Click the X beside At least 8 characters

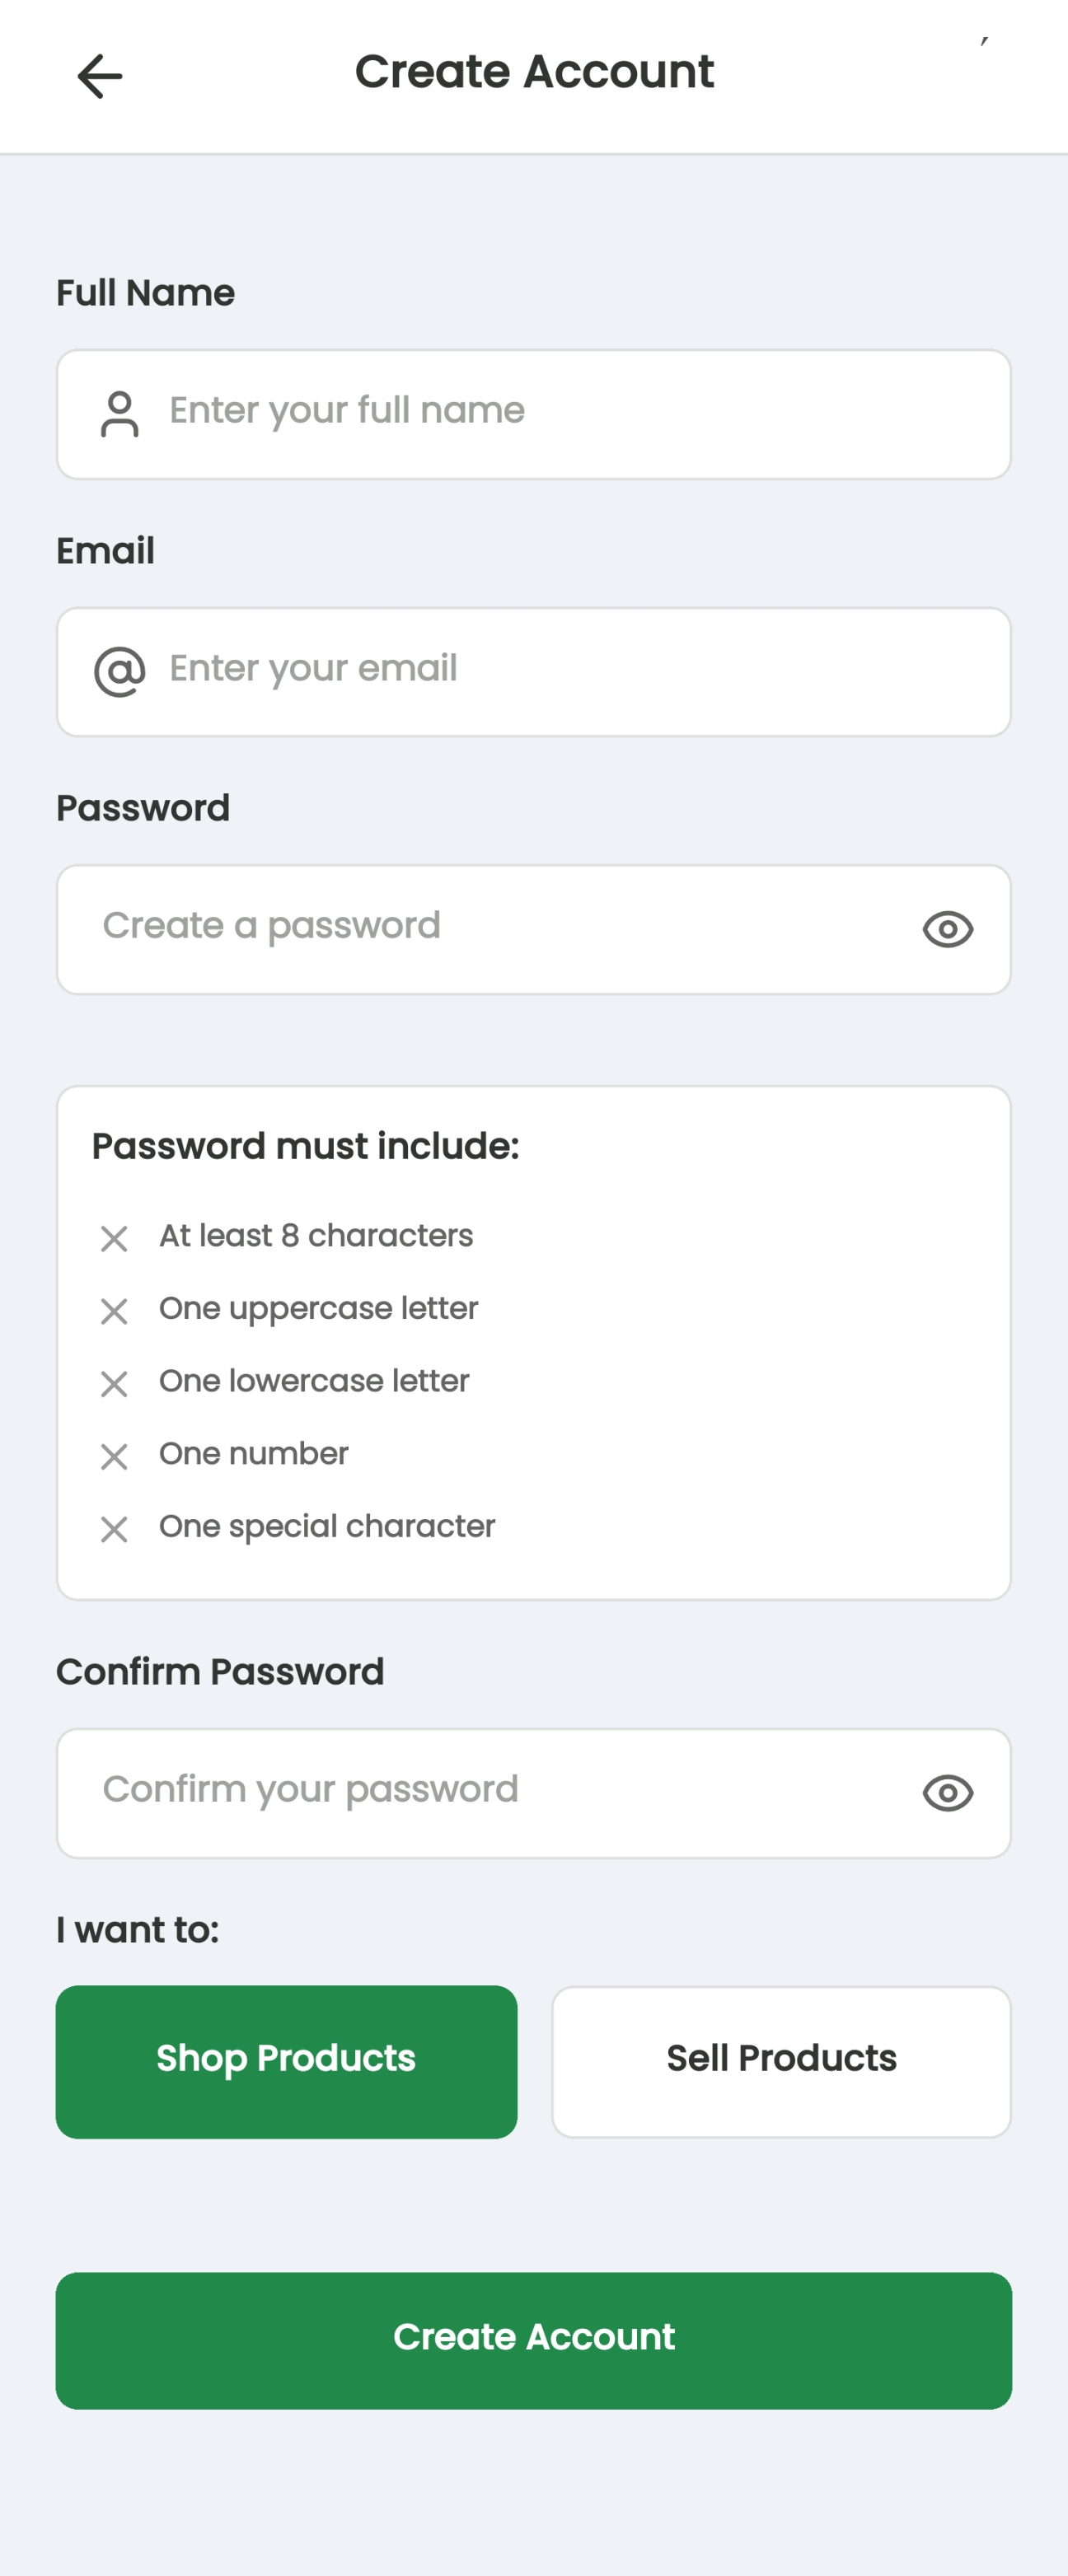pos(114,1239)
